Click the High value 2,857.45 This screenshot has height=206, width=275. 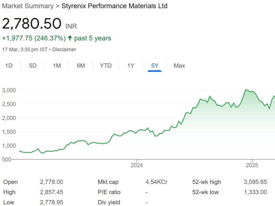pyautogui.click(x=51, y=192)
